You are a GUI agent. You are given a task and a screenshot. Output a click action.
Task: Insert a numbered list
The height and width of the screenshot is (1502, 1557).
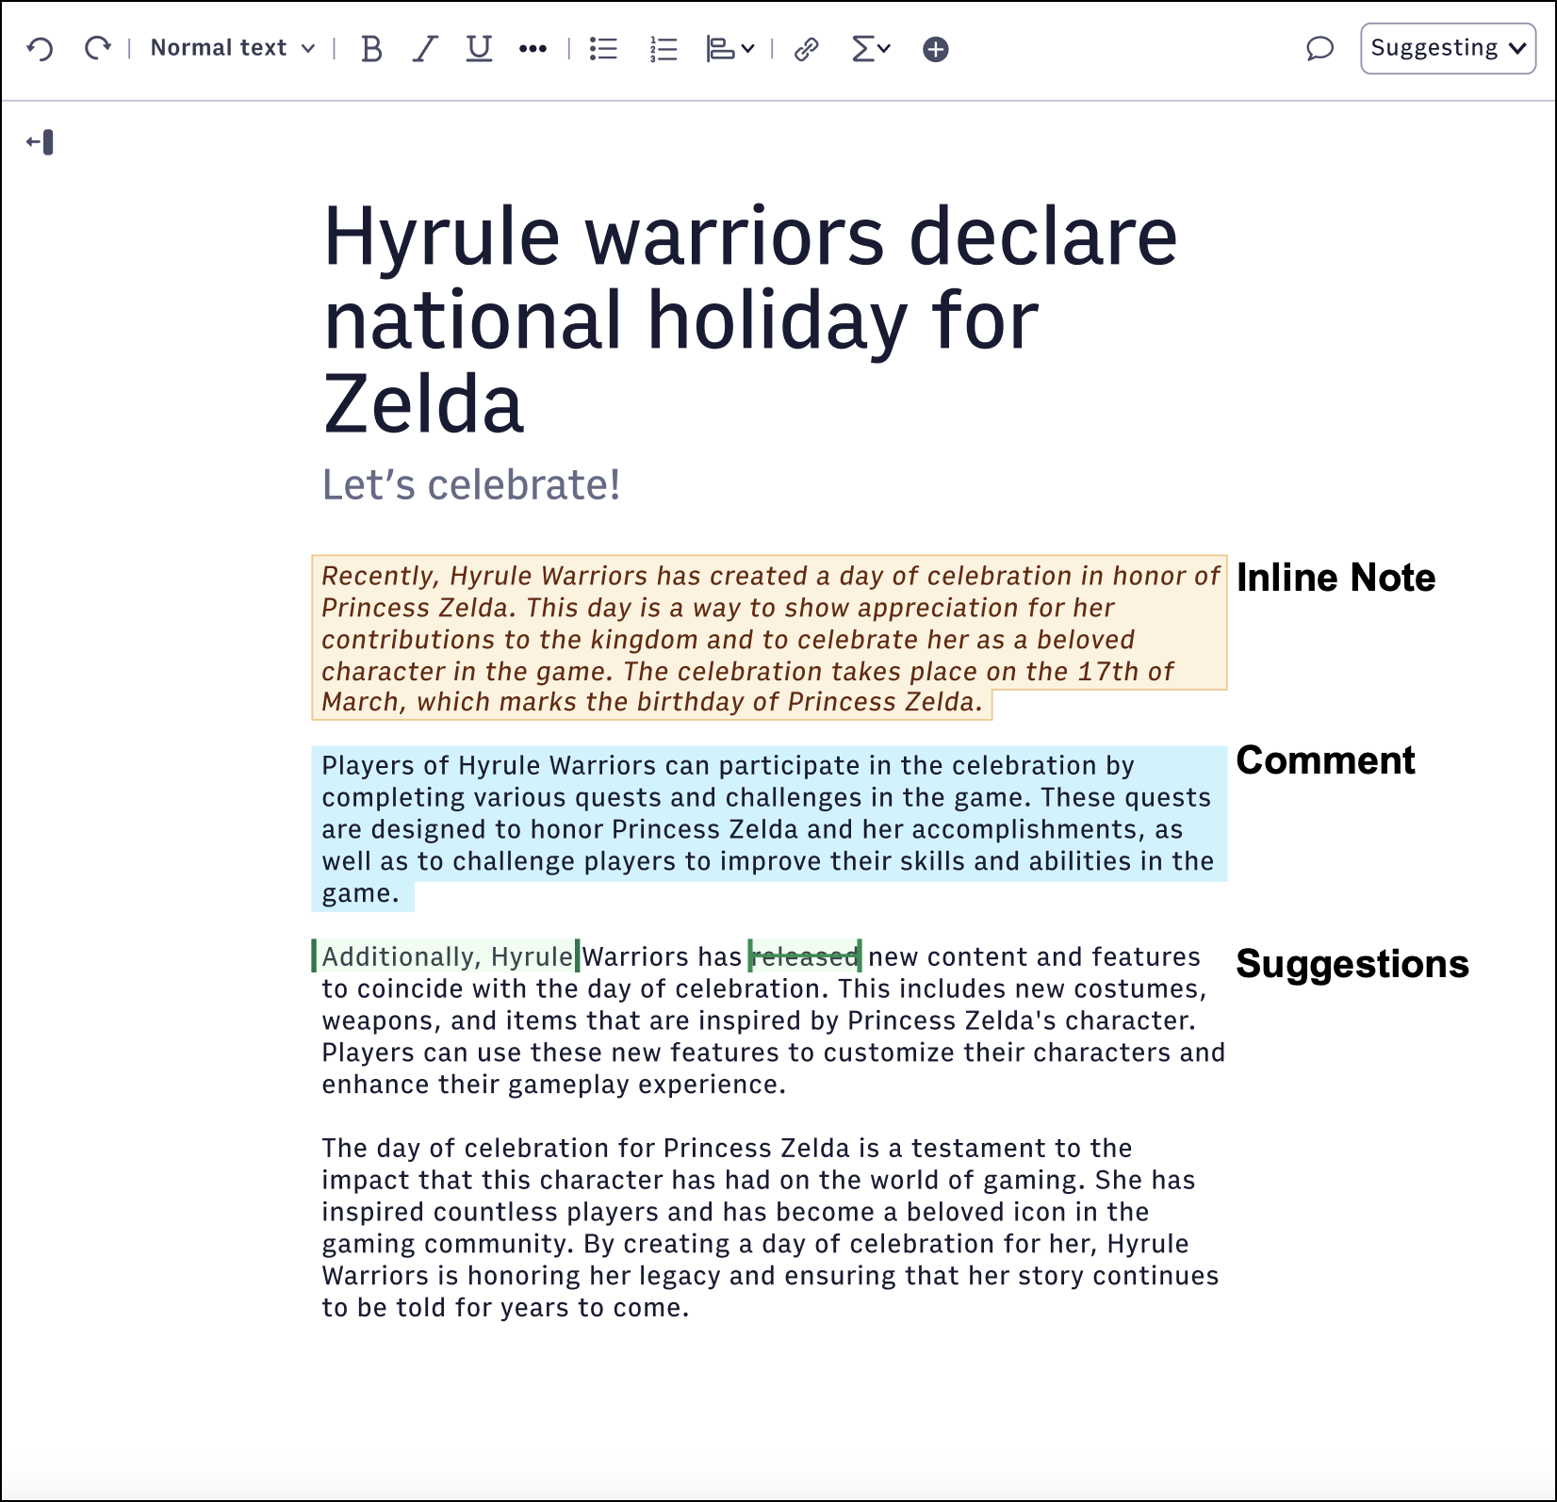click(664, 49)
